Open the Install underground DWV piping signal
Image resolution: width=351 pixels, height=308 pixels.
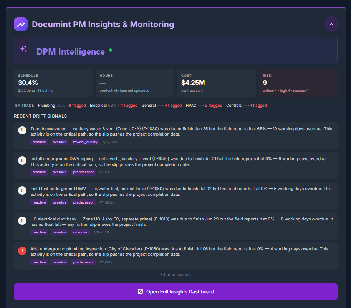coord(176,166)
